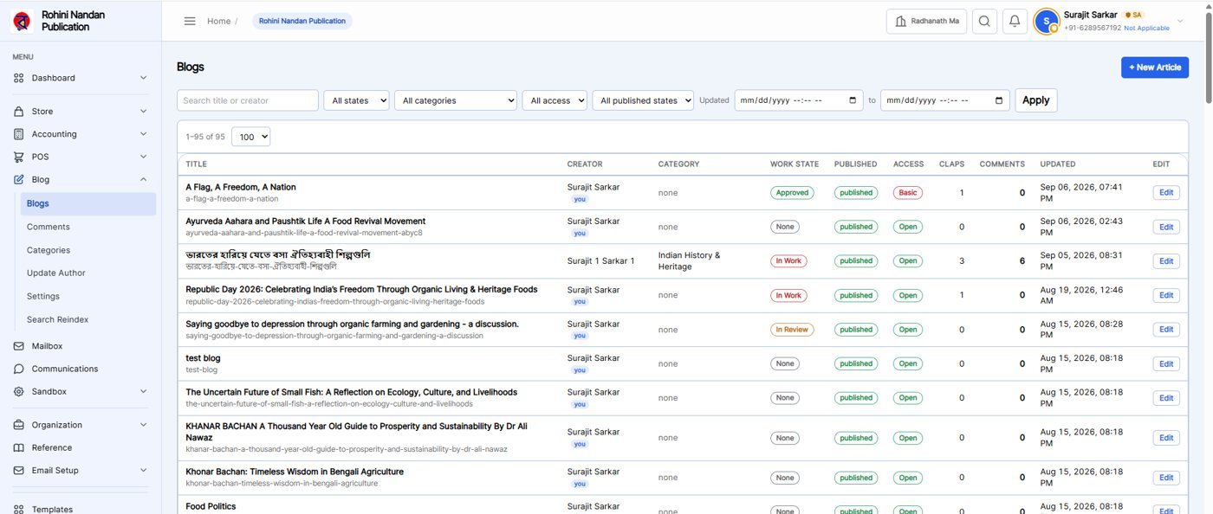Click the Rohini Nandan Publication logo

23,21
